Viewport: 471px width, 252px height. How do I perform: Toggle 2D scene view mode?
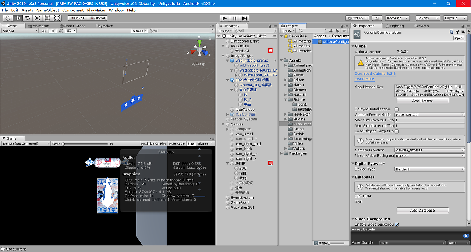[x=43, y=31]
